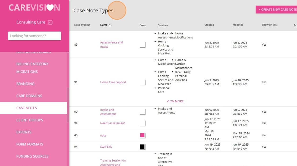Click the color swatch for Assessments and Intake
The image size is (297, 166).
click(143, 45)
